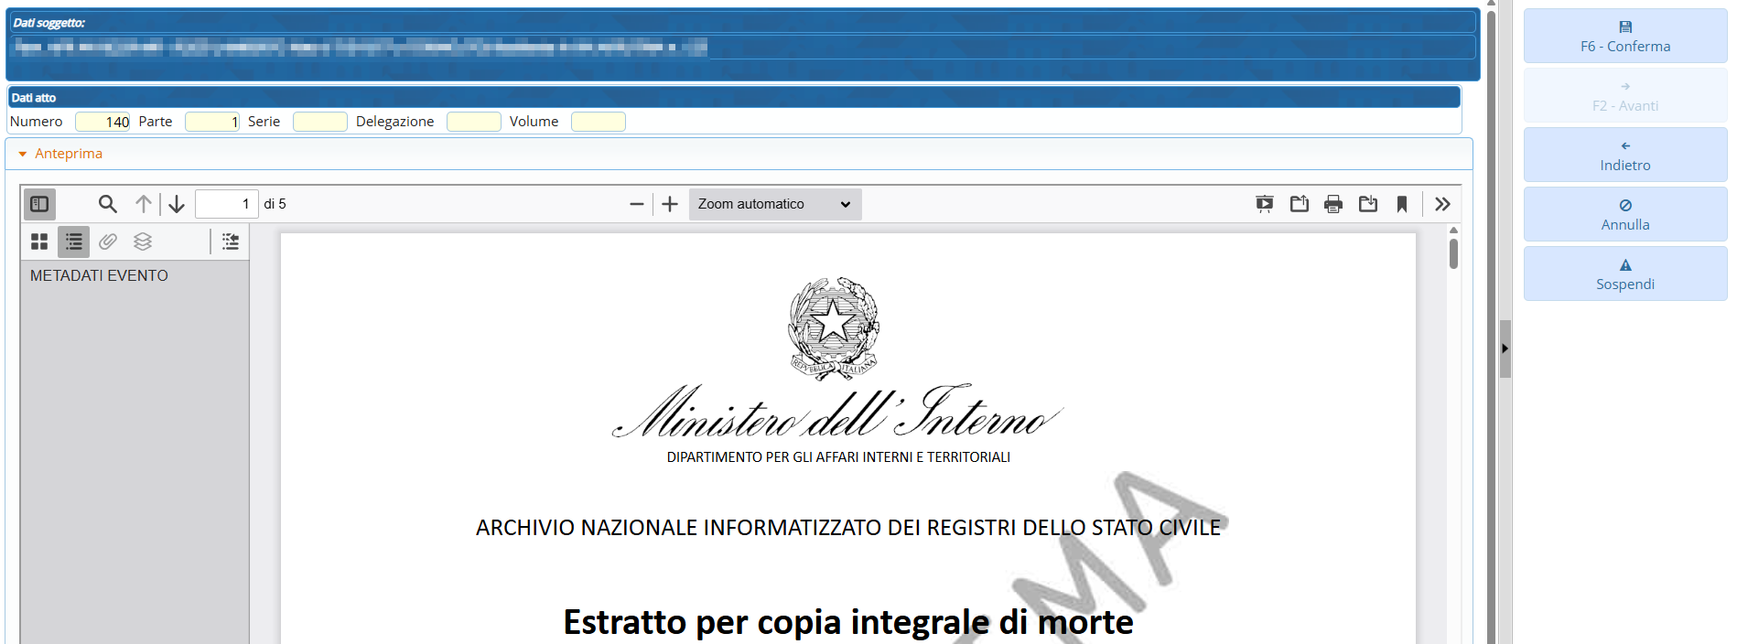The width and height of the screenshot is (1737, 644).
Task: Select METADATI EVENTO outline entry
Action: tap(99, 275)
